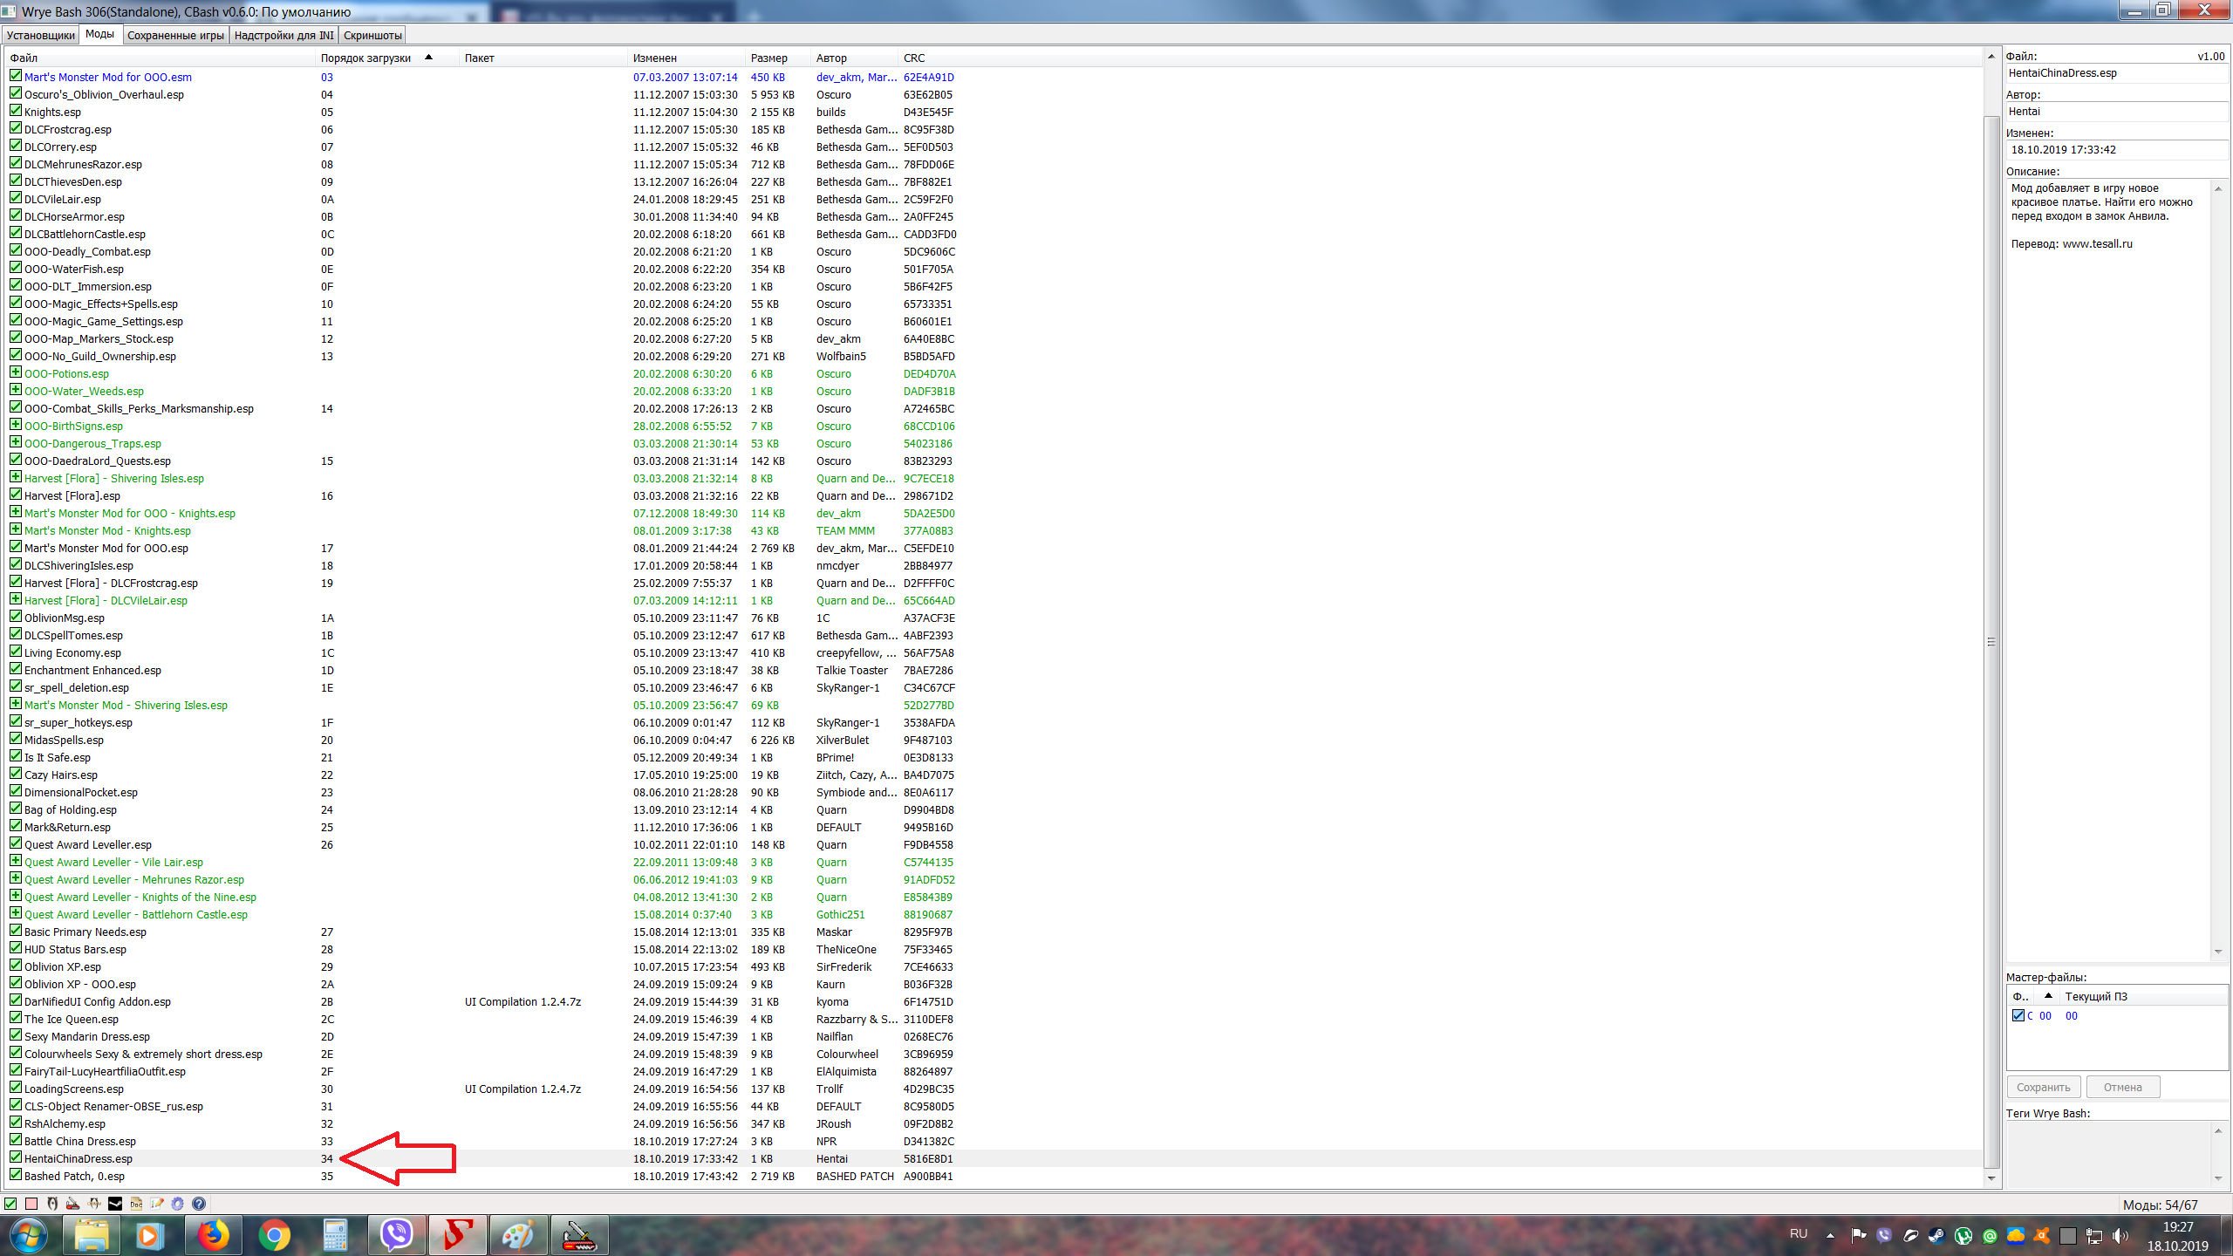Image resolution: width=2233 pixels, height=1256 pixels.
Task: Click the Сохранить button
Action: point(2044,1087)
